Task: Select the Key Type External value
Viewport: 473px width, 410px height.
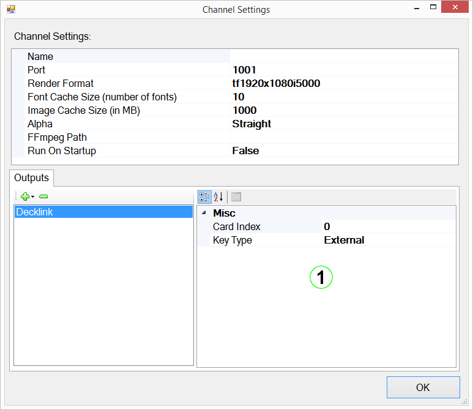Action: (388, 240)
